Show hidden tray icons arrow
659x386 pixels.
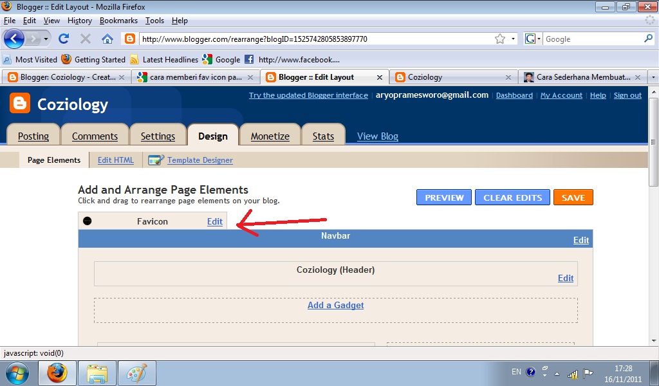[557, 373]
